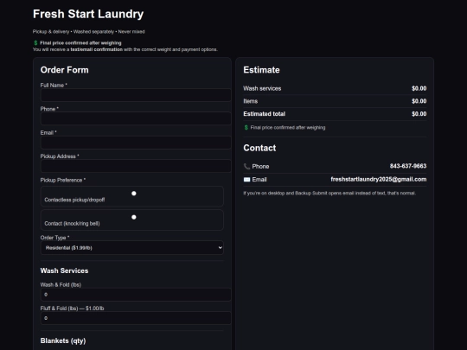Select Contactless pickup/dropoff radio option

click(134, 194)
